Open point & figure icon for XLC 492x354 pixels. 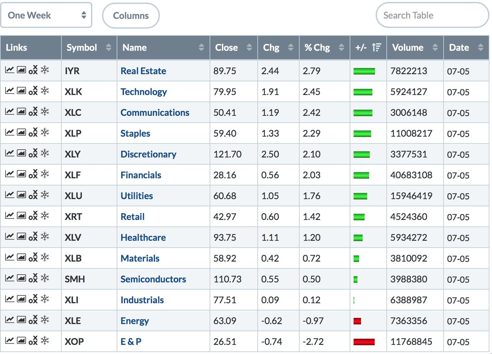[x=33, y=112]
